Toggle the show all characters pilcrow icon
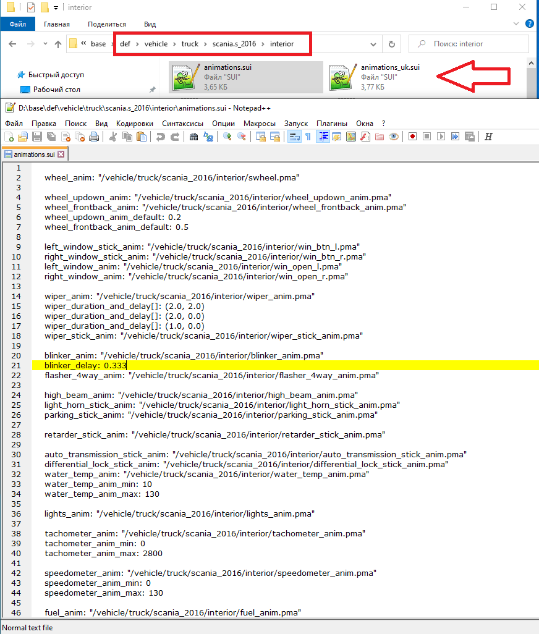 click(308, 137)
